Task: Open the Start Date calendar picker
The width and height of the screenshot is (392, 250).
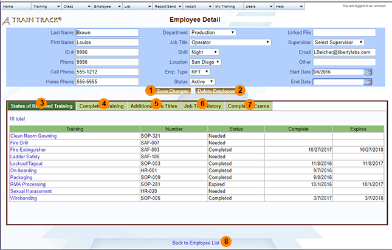Action: tap(368, 72)
